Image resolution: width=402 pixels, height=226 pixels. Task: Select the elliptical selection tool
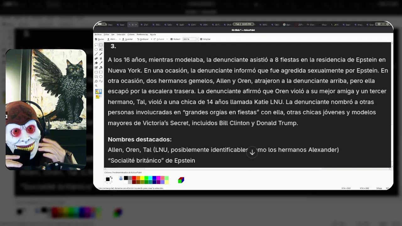click(96, 49)
